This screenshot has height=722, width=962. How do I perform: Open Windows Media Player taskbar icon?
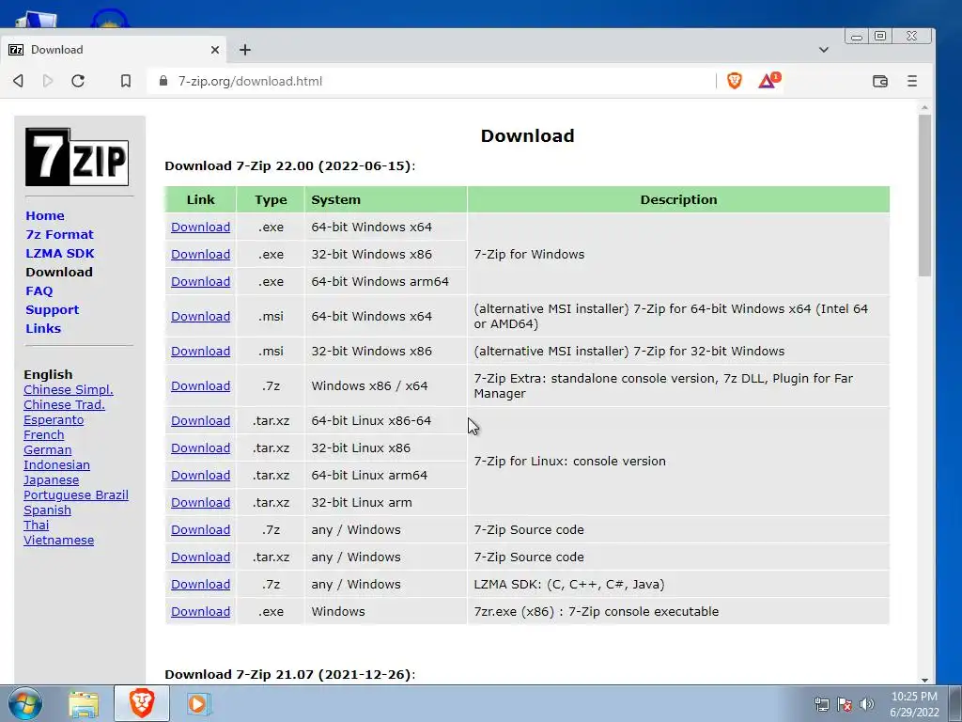pos(198,703)
